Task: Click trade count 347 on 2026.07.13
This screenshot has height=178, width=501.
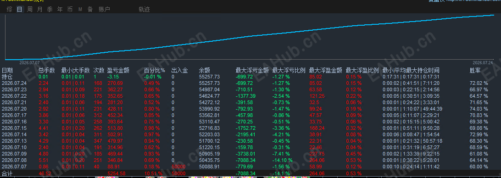Action: (x=98, y=141)
